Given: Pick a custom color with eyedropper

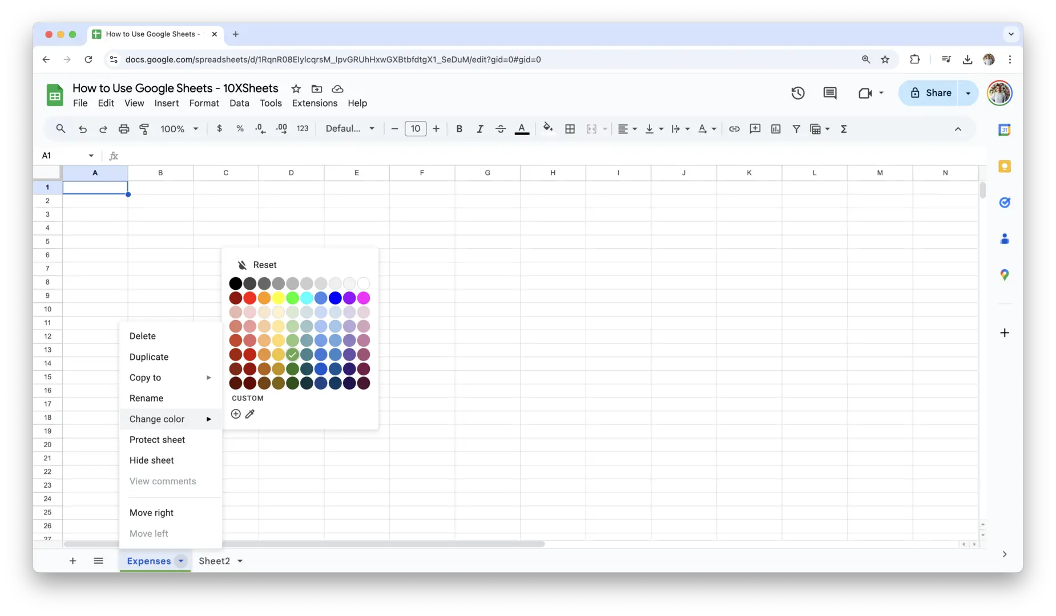Looking at the screenshot, I should [250, 414].
